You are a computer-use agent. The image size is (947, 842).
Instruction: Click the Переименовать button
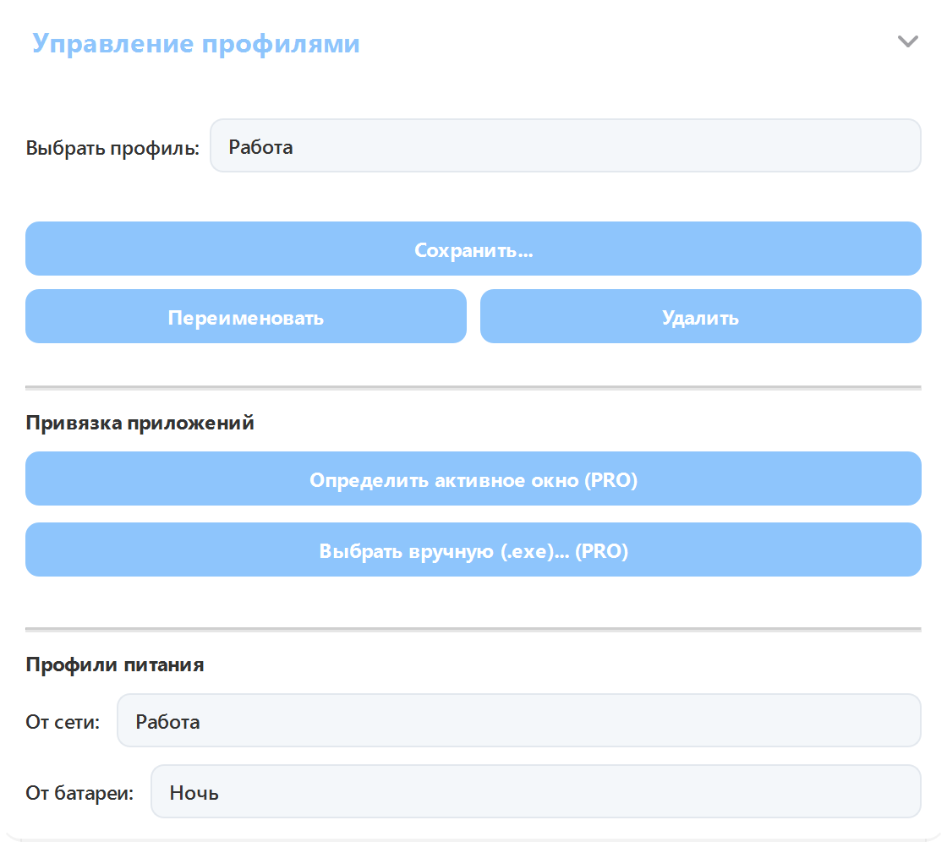tap(246, 316)
